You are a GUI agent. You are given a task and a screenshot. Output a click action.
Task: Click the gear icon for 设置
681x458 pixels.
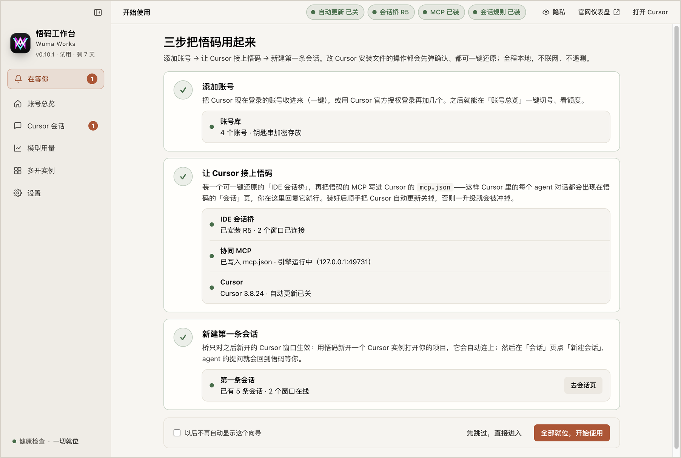click(x=18, y=193)
